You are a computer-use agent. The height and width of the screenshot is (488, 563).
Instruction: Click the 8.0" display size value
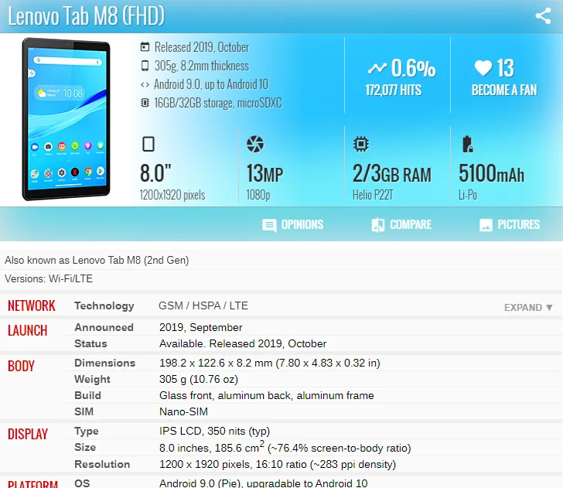(x=155, y=173)
